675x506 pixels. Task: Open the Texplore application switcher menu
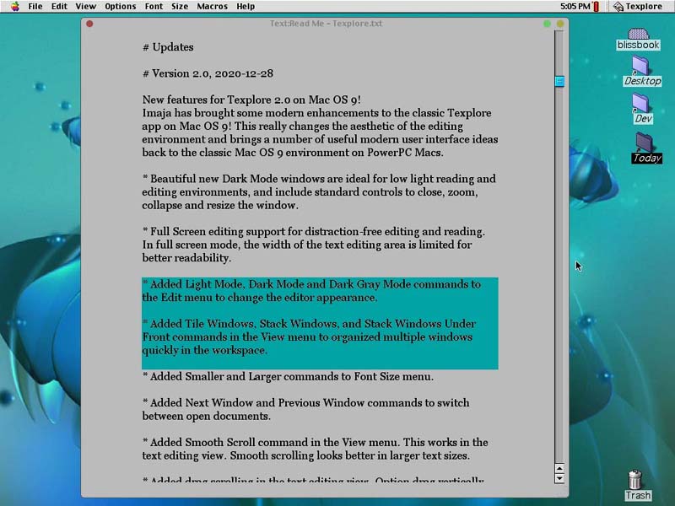point(638,7)
